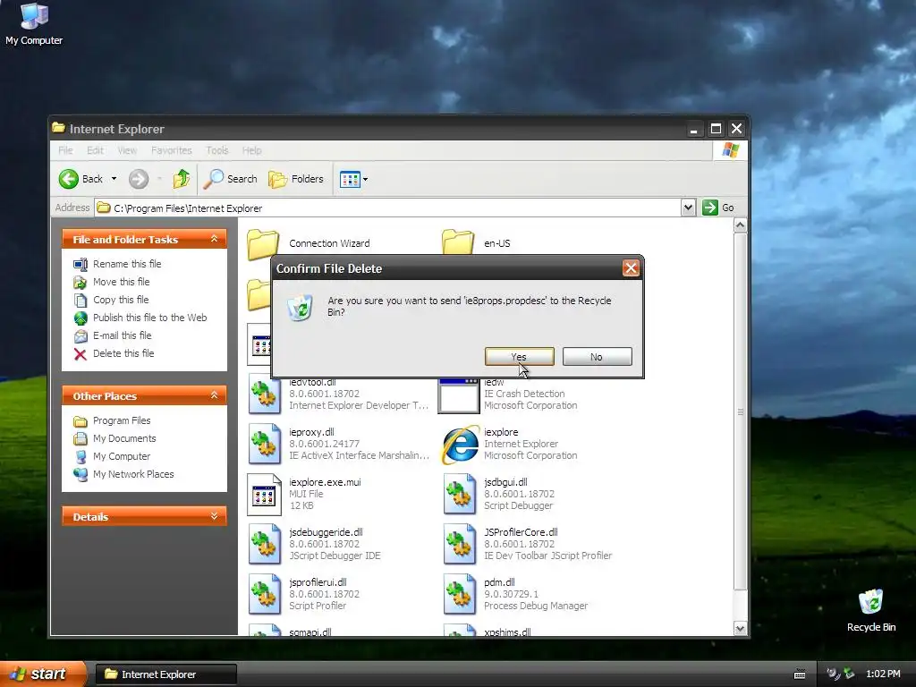Select the jsprofilerui.dll file icon
Image resolution: width=916 pixels, height=687 pixels.
pyautogui.click(x=264, y=594)
